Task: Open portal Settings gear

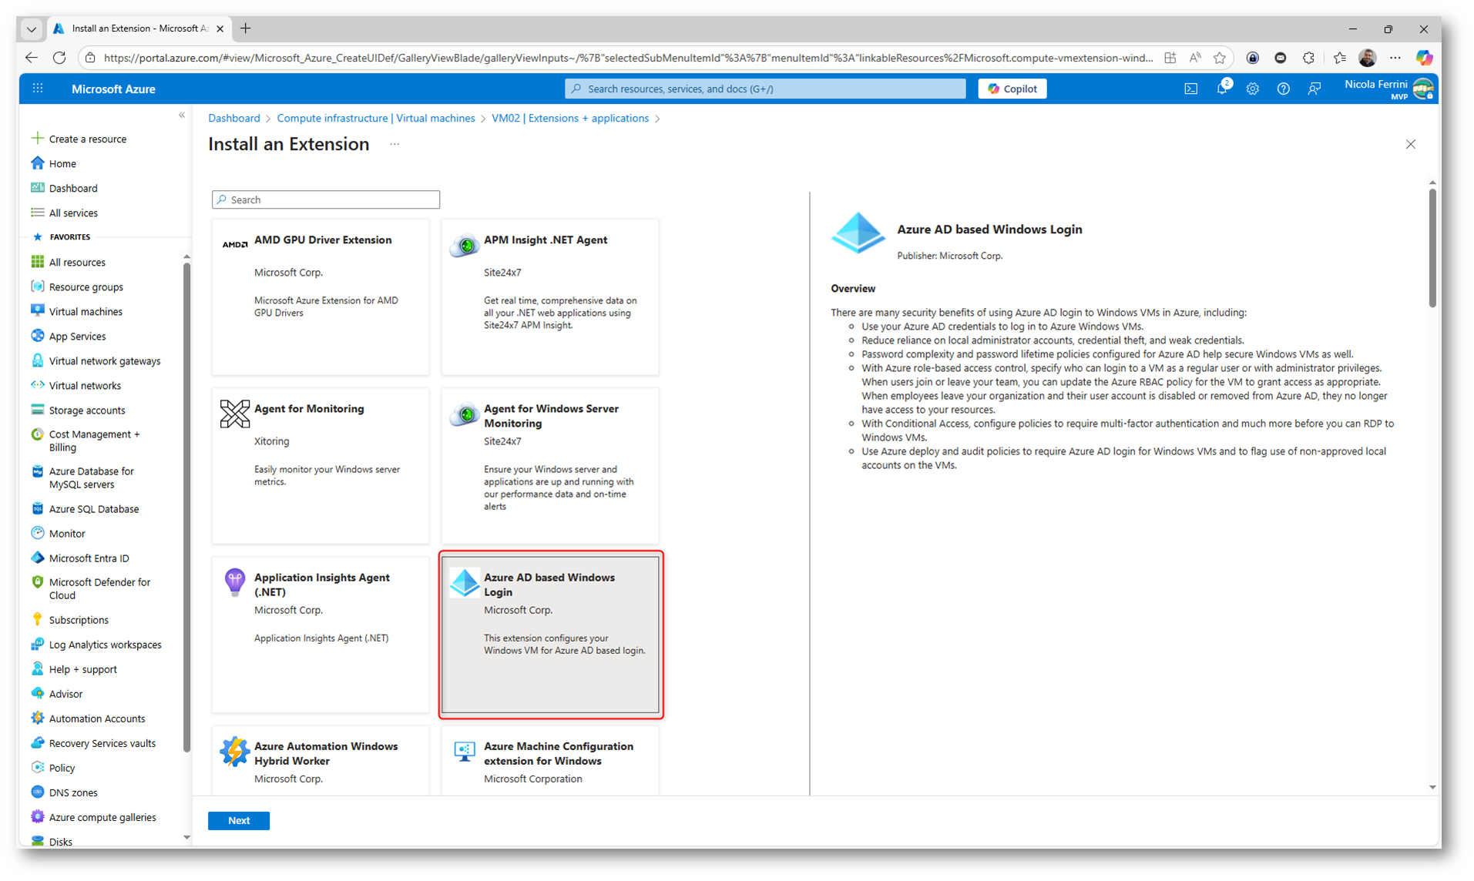Action: pyautogui.click(x=1252, y=89)
